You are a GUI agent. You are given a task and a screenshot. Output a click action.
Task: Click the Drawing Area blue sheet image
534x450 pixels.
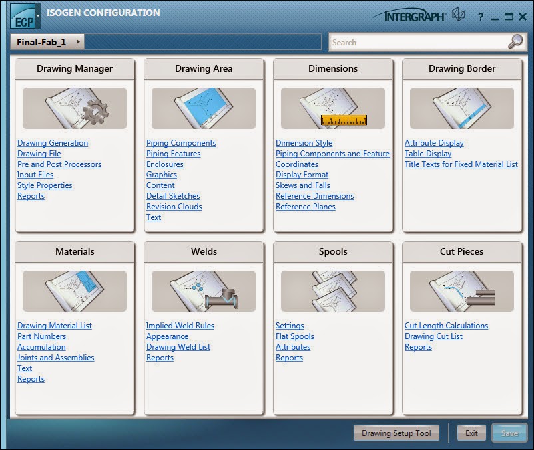click(204, 108)
